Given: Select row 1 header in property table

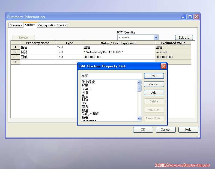Looking at the screenshot, I should coord(16,47).
